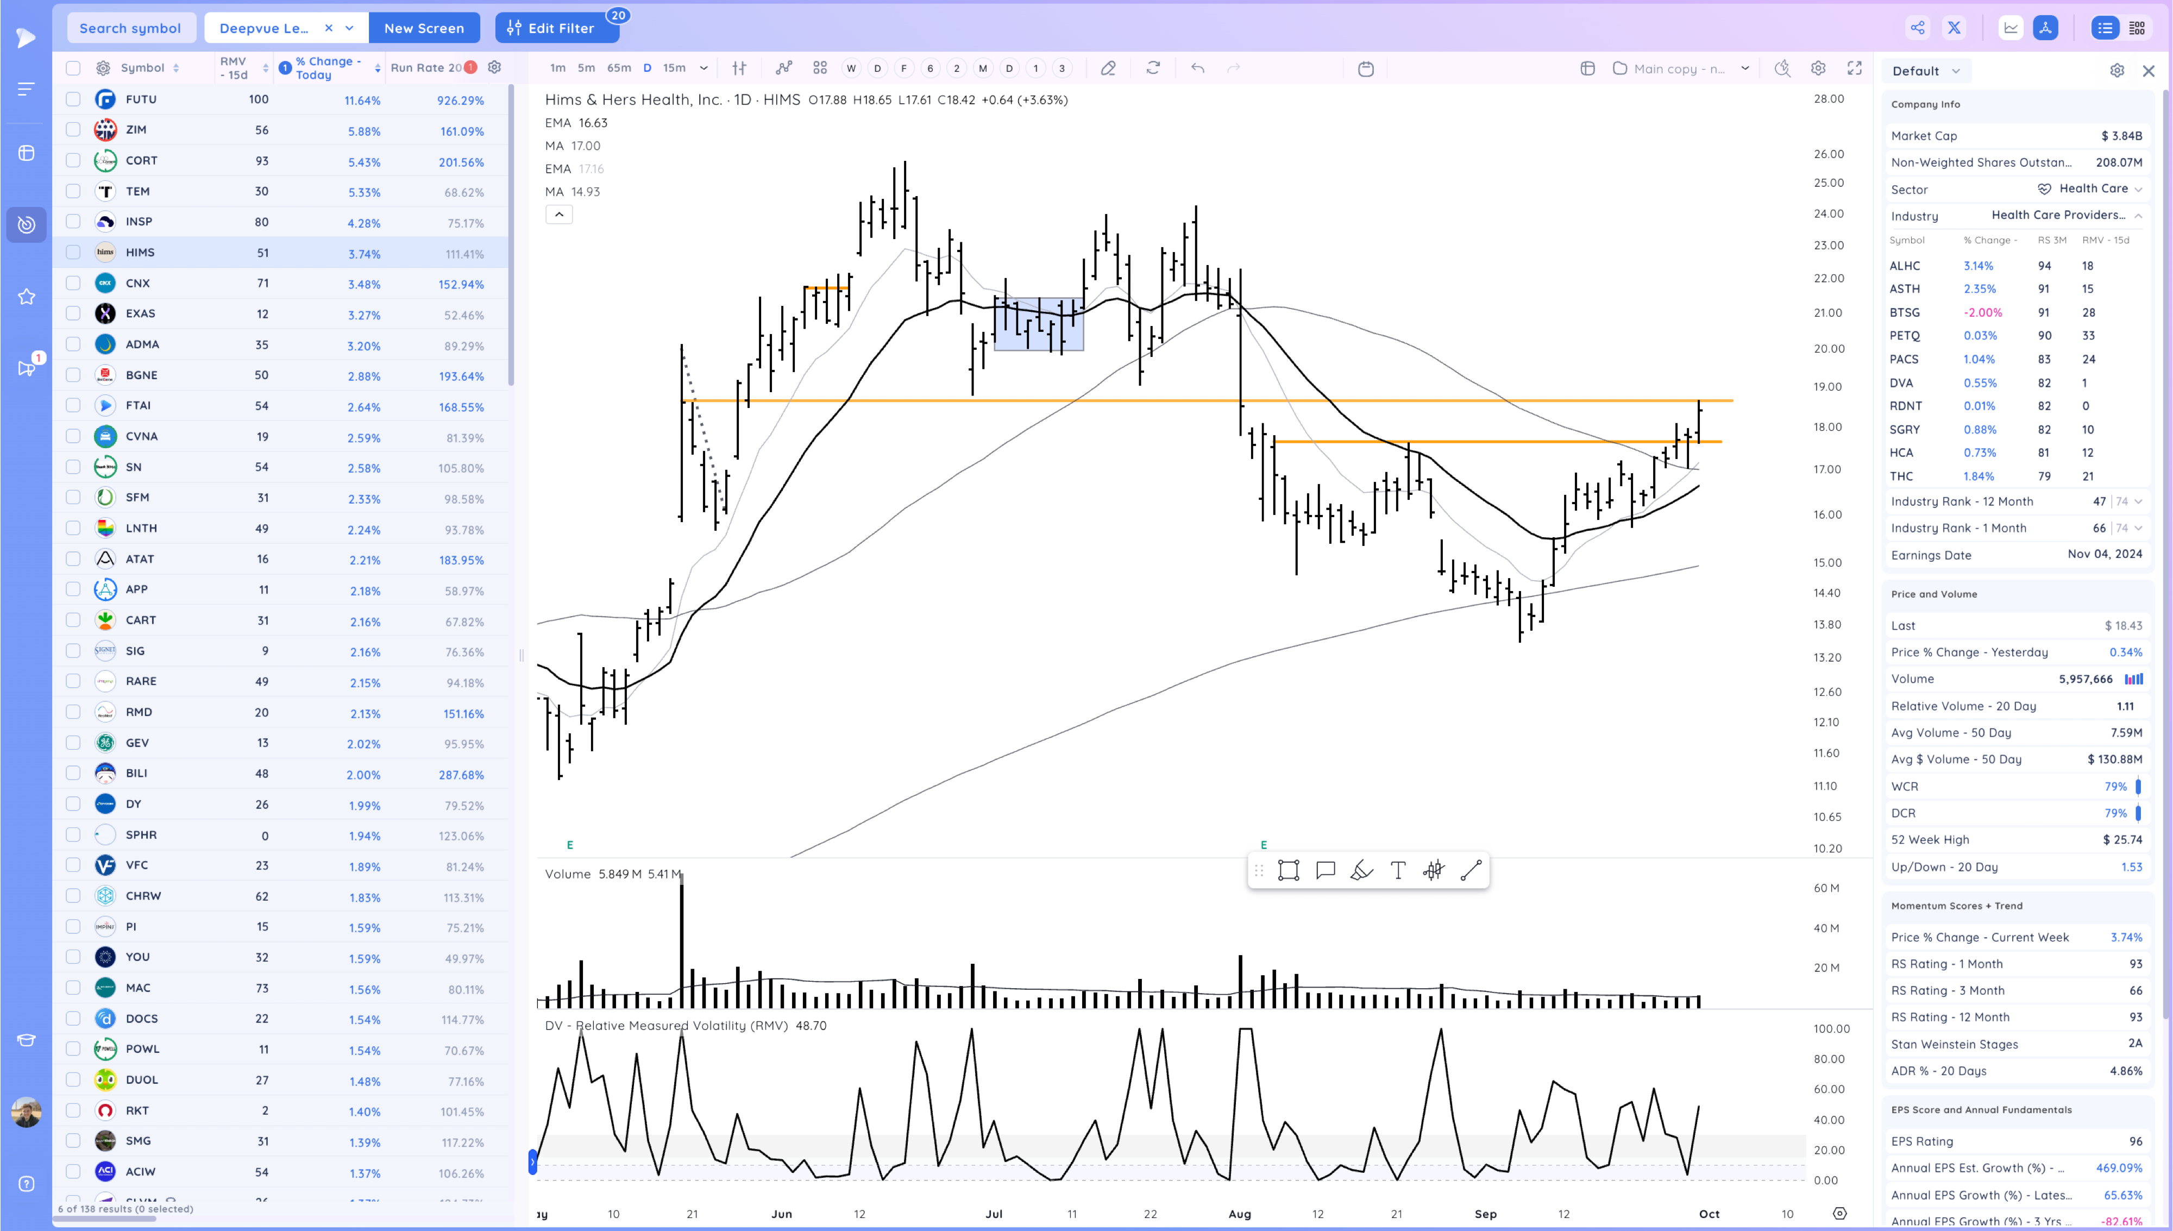
Task: Switch to grid table view icon
Action: tap(2137, 28)
